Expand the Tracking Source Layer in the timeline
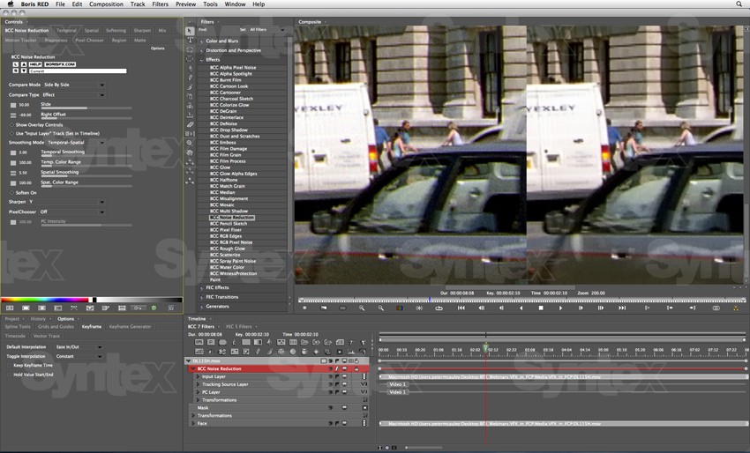The image size is (750, 453). [x=198, y=384]
